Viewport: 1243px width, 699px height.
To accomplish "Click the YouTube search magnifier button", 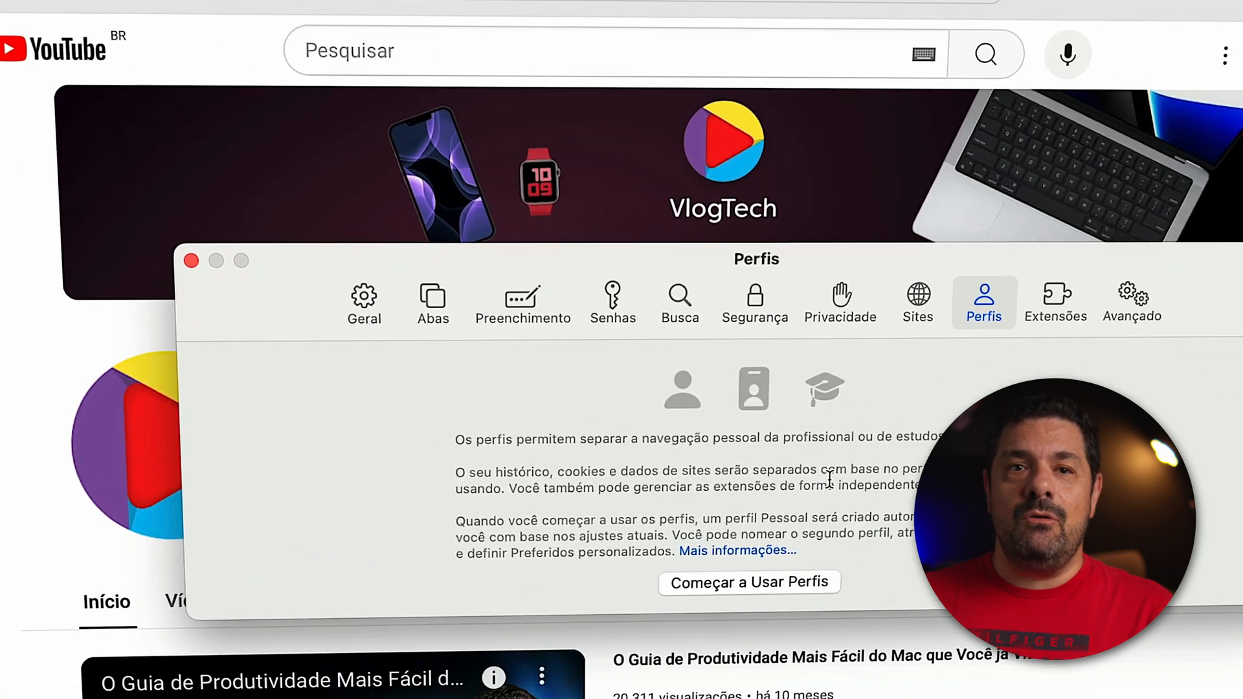I will (985, 54).
